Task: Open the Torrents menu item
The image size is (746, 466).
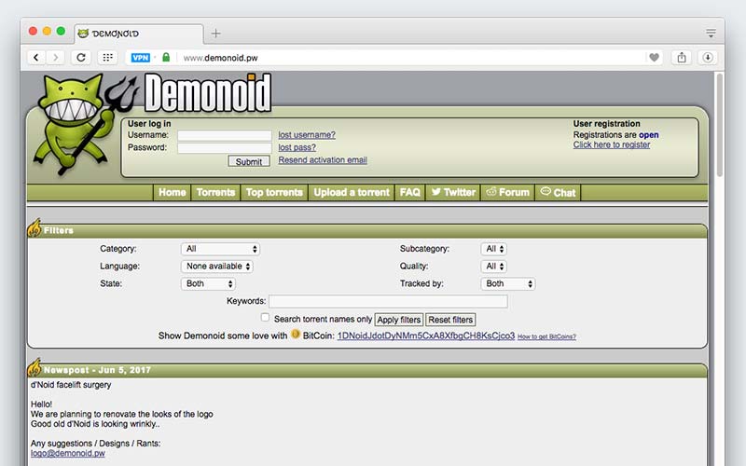Action: tap(215, 192)
